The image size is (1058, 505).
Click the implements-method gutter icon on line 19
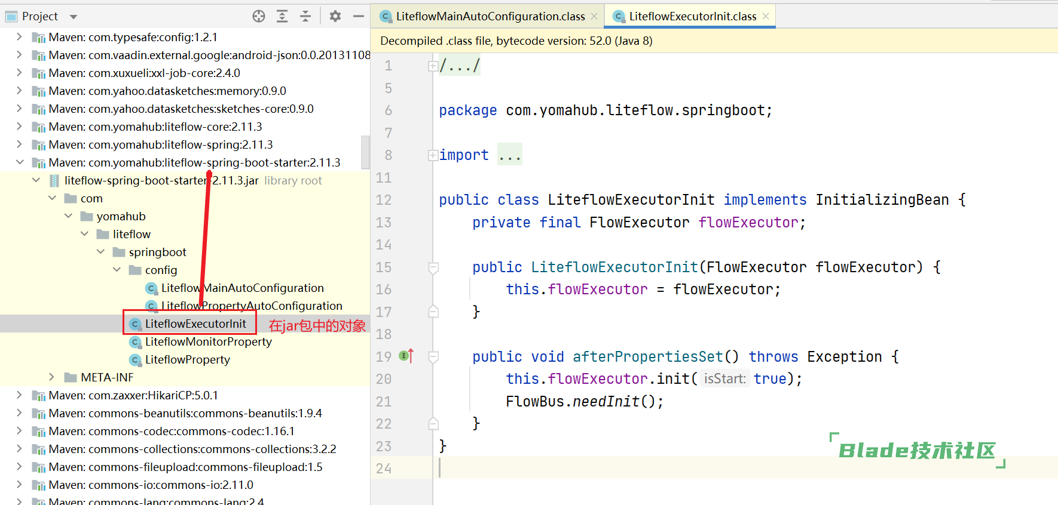click(x=406, y=356)
